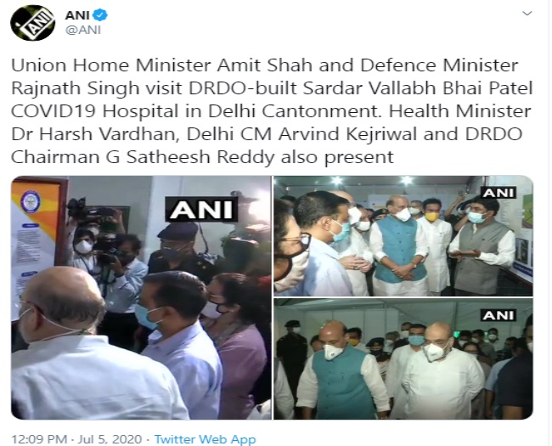This screenshot has width=552, height=446.
Task: Open the top right tweet photo
Action: [x=403, y=235]
